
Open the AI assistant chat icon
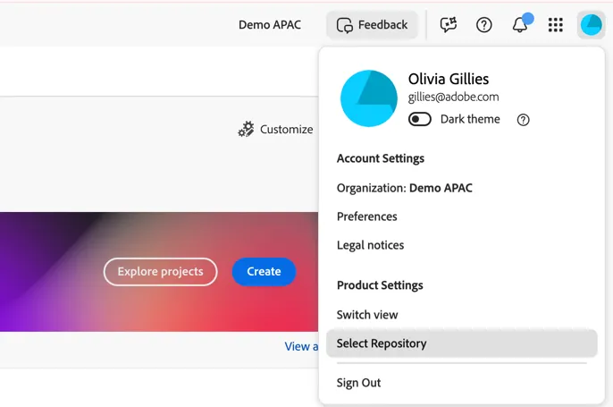[449, 25]
